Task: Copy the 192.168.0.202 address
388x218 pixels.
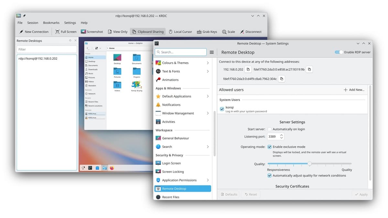Action: tap(248, 69)
